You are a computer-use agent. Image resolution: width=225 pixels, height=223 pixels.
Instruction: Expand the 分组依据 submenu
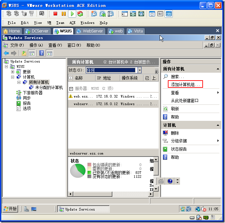[218, 141]
